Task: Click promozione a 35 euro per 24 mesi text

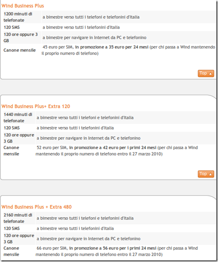Action: tap(112, 47)
